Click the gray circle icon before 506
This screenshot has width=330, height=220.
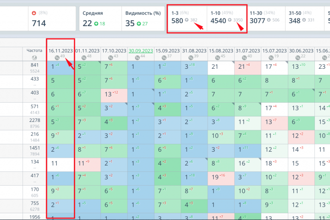(x=269, y=20)
